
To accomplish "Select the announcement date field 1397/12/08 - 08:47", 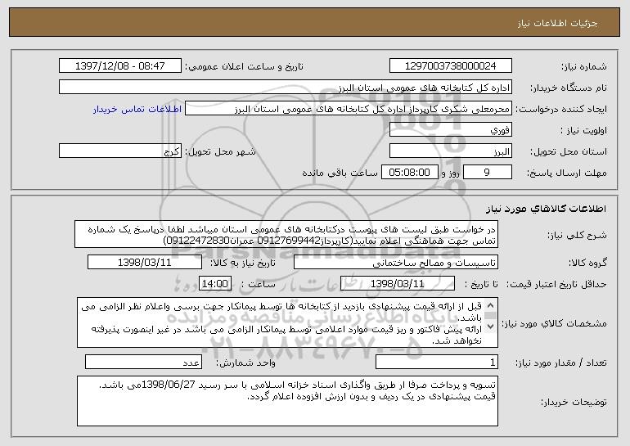I will tap(120, 66).
